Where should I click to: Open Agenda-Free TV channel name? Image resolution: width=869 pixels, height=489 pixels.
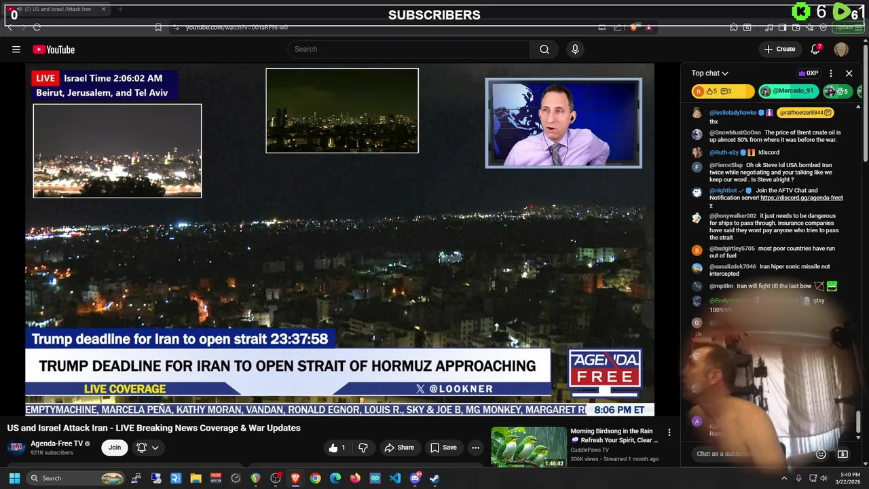(56, 443)
